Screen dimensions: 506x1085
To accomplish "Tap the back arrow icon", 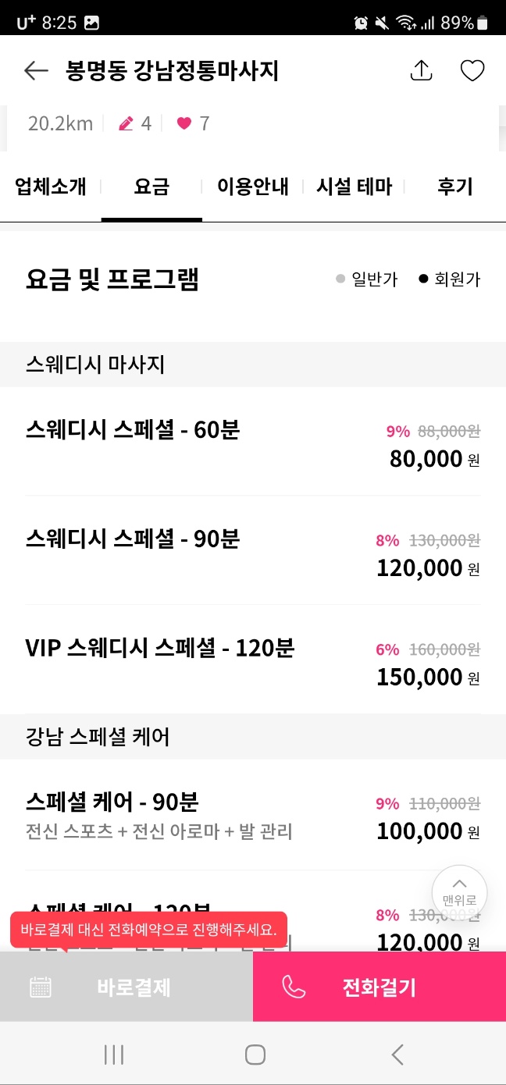I will 36,71.
